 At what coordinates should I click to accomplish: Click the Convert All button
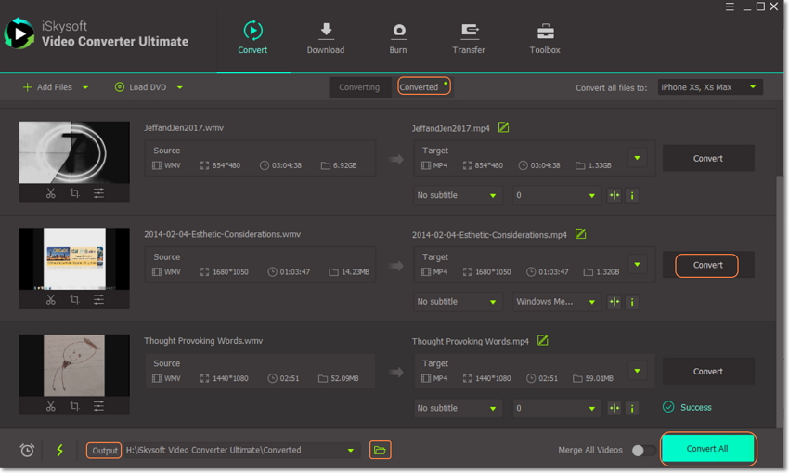(x=707, y=449)
